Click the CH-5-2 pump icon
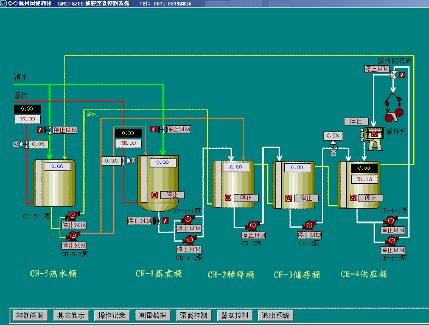The image size is (429, 325). pyautogui.click(x=74, y=235)
